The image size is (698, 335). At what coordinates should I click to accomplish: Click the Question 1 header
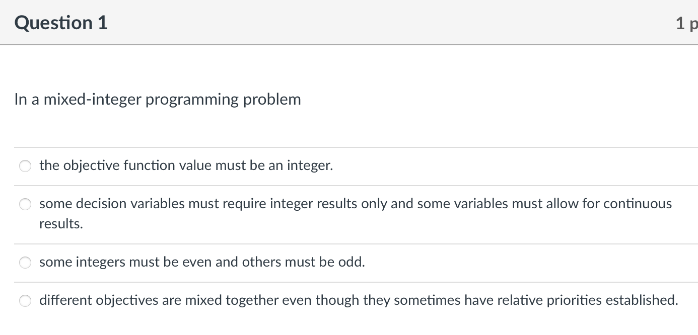click(60, 23)
